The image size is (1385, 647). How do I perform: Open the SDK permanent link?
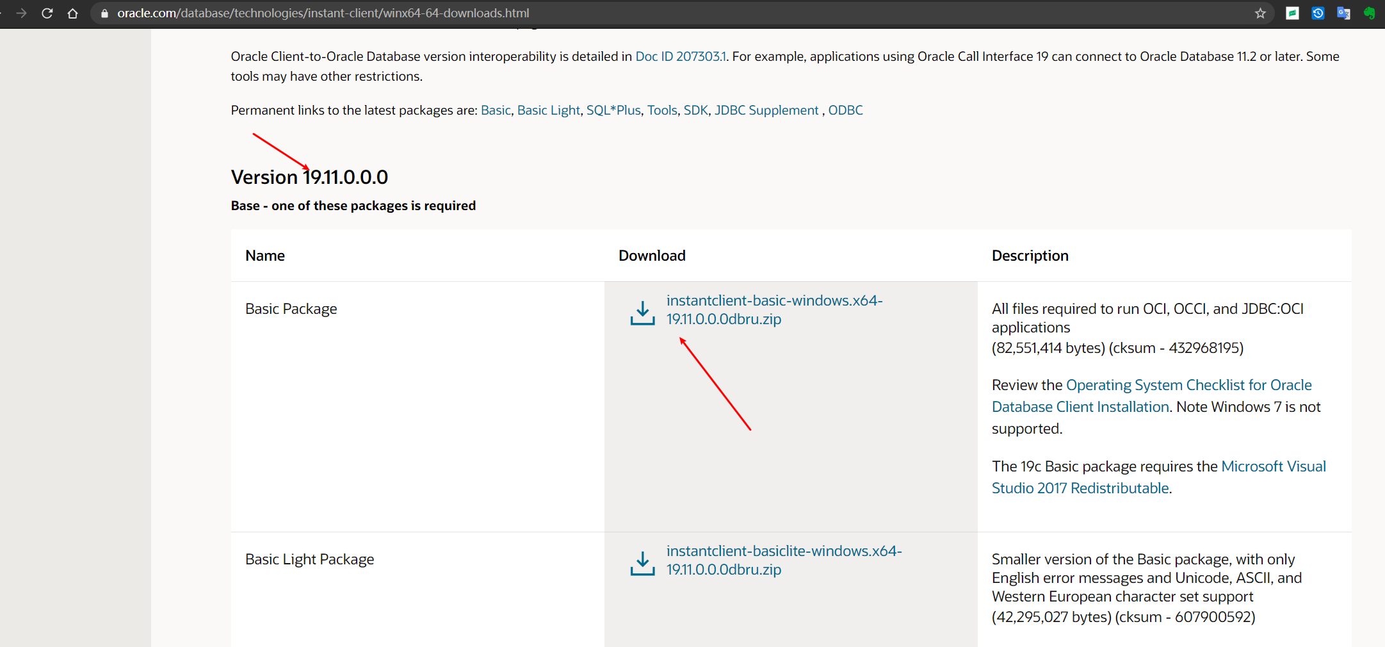click(695, 110)
